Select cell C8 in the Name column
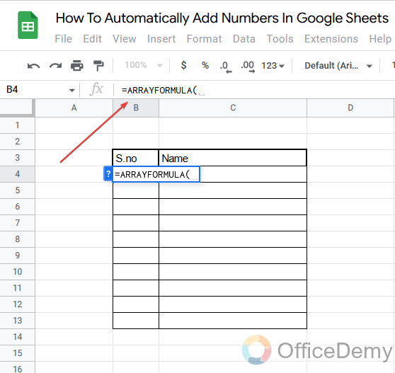The height and width of the screenshot is (373, 395). (x=233, y=239)
